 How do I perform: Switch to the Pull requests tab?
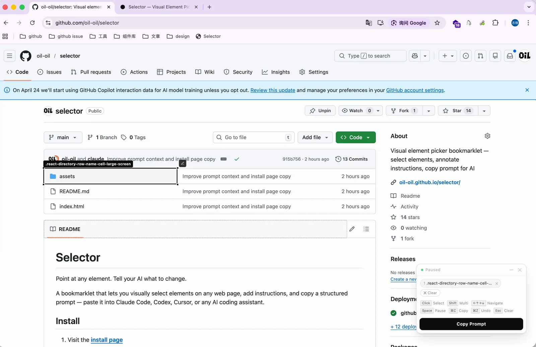(x=91, y=72)
